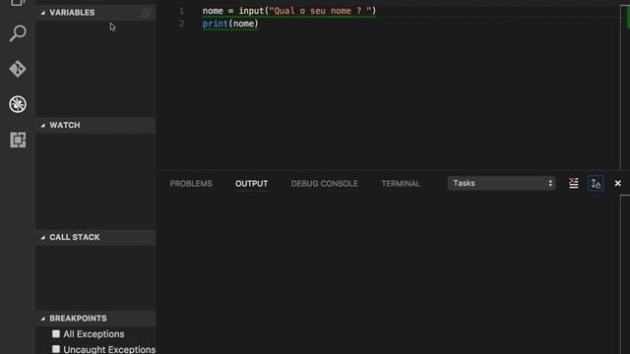Open the Extensions view icon
Screen dimensions: 630x354
coord(18,140)
